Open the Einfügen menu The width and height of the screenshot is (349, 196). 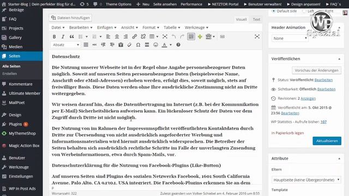pyautogui.click(x=107, y=28)
